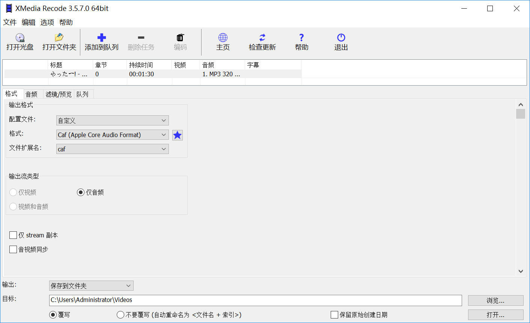Click the 检查更新 (Check Update) icon
Image resolution: width=530 pixels, height=323 pixels.
click(x=262, y=41)
